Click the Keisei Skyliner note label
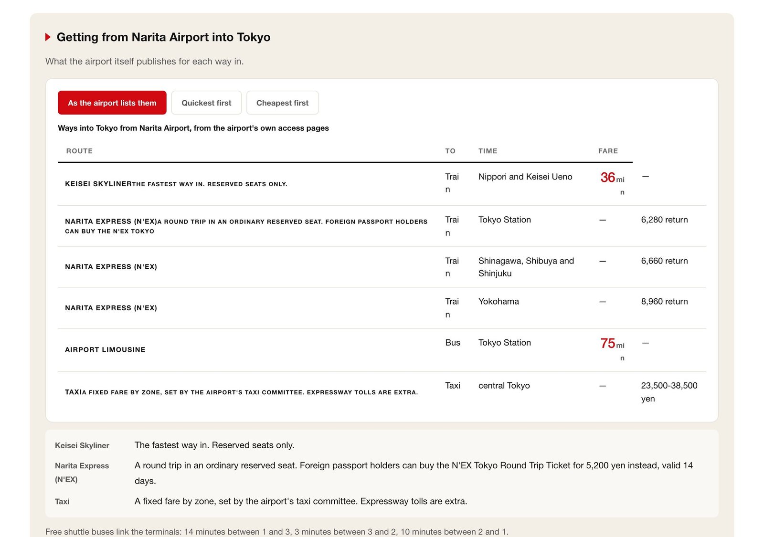This screenshot has height=537, width=764. point(82,445)
